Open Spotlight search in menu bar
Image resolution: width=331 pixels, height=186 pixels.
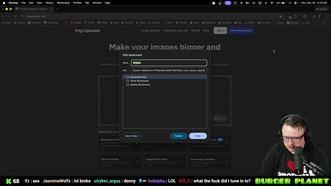(x=290, y=3)
